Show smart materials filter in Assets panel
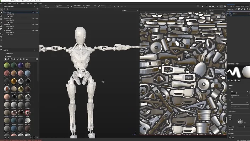Image resolution: width=250 pixels, height=141 pixels. 8,60
